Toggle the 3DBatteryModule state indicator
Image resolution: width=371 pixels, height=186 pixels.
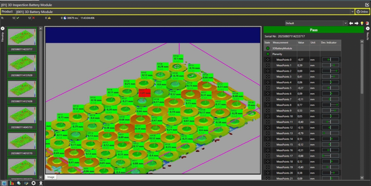pos(268,48)
